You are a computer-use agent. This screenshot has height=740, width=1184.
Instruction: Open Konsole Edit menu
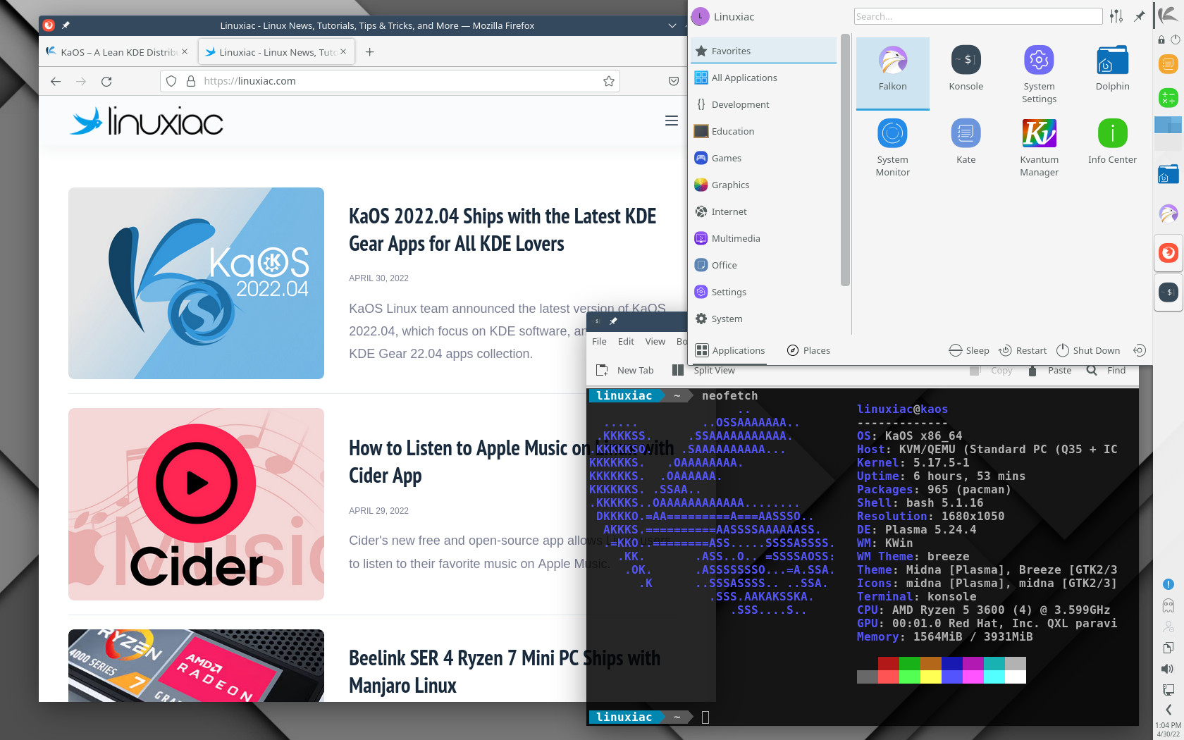pyautogui.click(x=626, y=341)
